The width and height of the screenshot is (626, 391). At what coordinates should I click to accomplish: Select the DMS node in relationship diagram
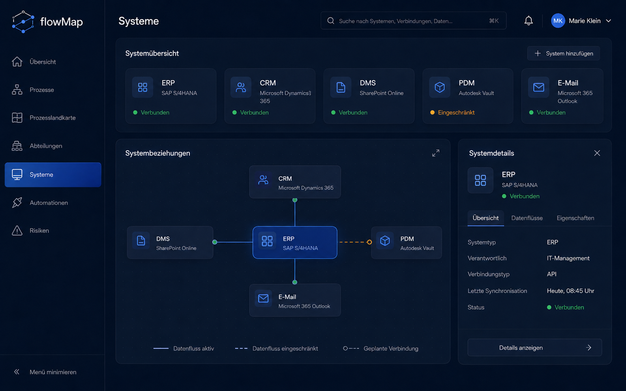click(x=170, y=242)
